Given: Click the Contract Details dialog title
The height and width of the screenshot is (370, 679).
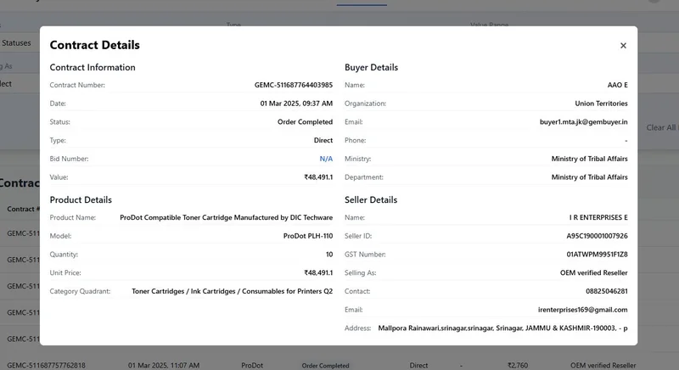Looking at the screenshot, I should (x=95, y=45).
